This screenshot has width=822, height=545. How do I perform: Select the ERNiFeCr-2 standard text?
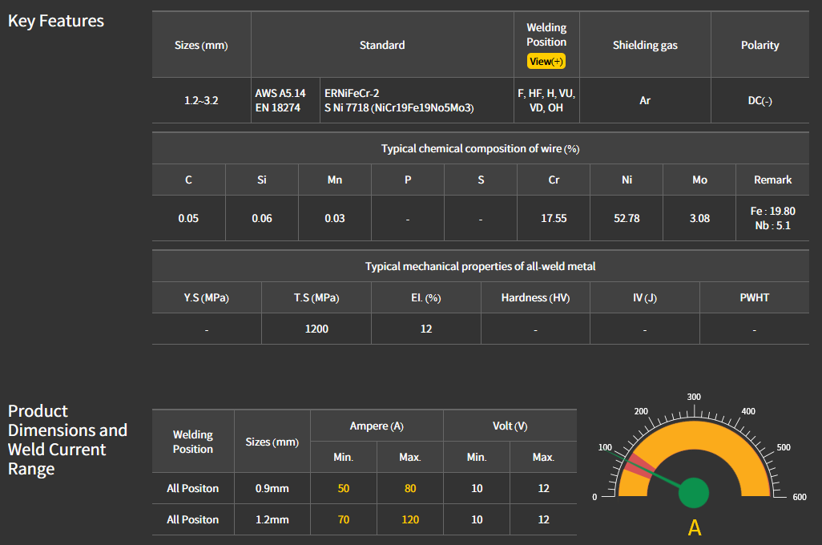click(x=353, y=94)
